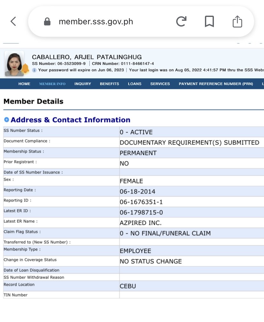The height and width of the screenshot is (322, 264).
Task: Open Payment Reference Number (PRN) menu
Action: point(215,84)
